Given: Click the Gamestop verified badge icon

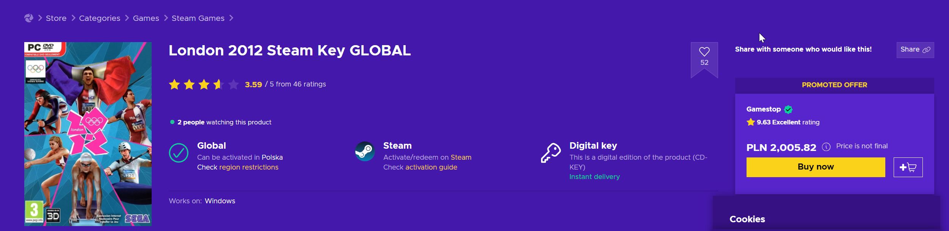Looking at the screenshot, I should pyautogui.click(x=788, y=110).
